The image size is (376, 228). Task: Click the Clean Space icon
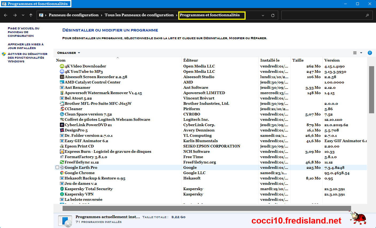click(x=62, y=114)
